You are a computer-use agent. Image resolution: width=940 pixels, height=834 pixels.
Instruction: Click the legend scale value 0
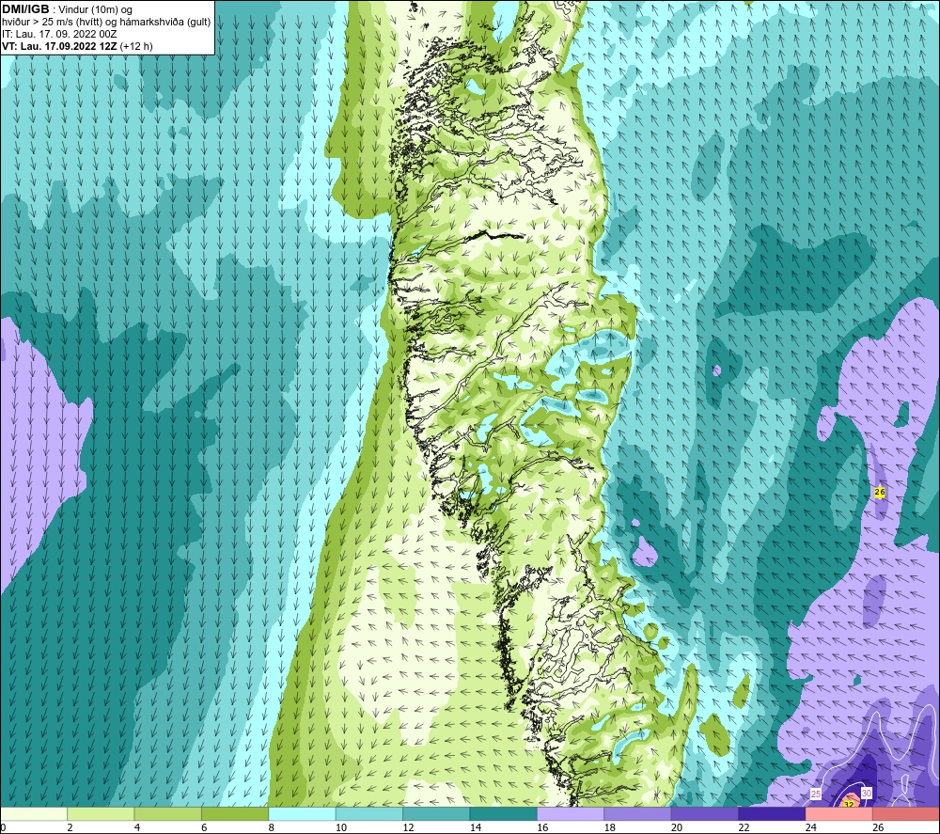click(3, 827)
